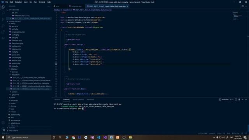249x140 pixels.
Task: Expand the seeders folder
Action: click(x=14, y=92)
